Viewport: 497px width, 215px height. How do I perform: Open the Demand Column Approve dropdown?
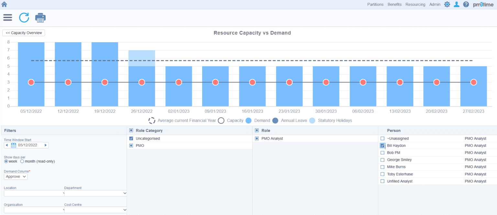[16, 176]
